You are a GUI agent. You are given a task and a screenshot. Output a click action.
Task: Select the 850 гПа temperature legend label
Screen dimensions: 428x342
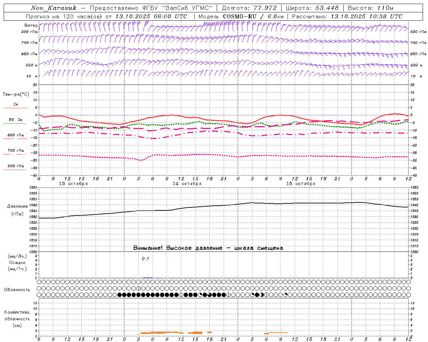pos(16,135)
